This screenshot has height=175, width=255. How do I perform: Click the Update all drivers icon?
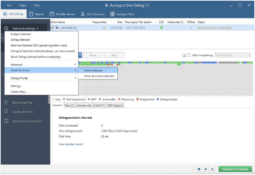tap(6, 112)
